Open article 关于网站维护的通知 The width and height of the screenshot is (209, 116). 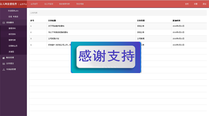coord(56,26)
